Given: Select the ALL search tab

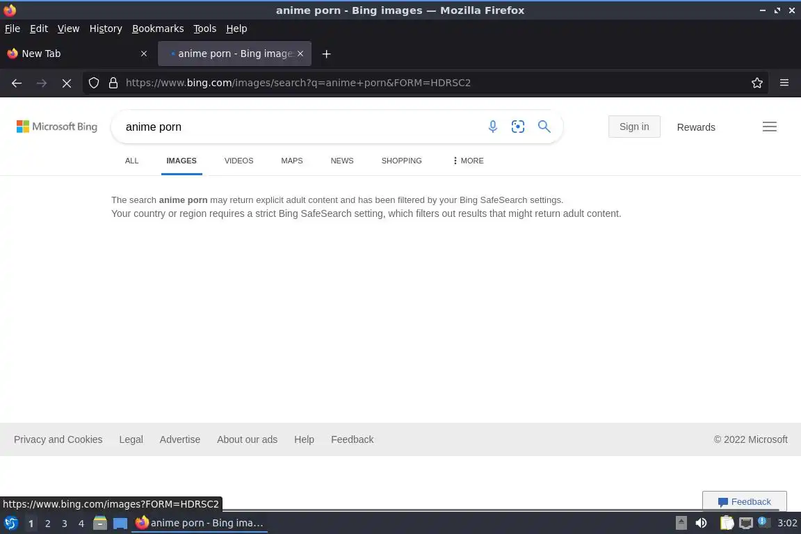Looking at the screenshot, I should click(x=132, y=161).
